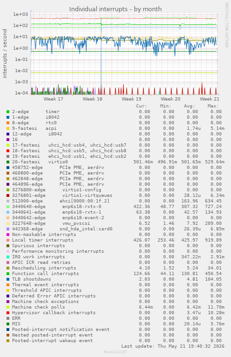Screen dimensions: 231x357
Task: Click the yellow swatch beside 9-fasteoi acpi
Action: [8, 128]
